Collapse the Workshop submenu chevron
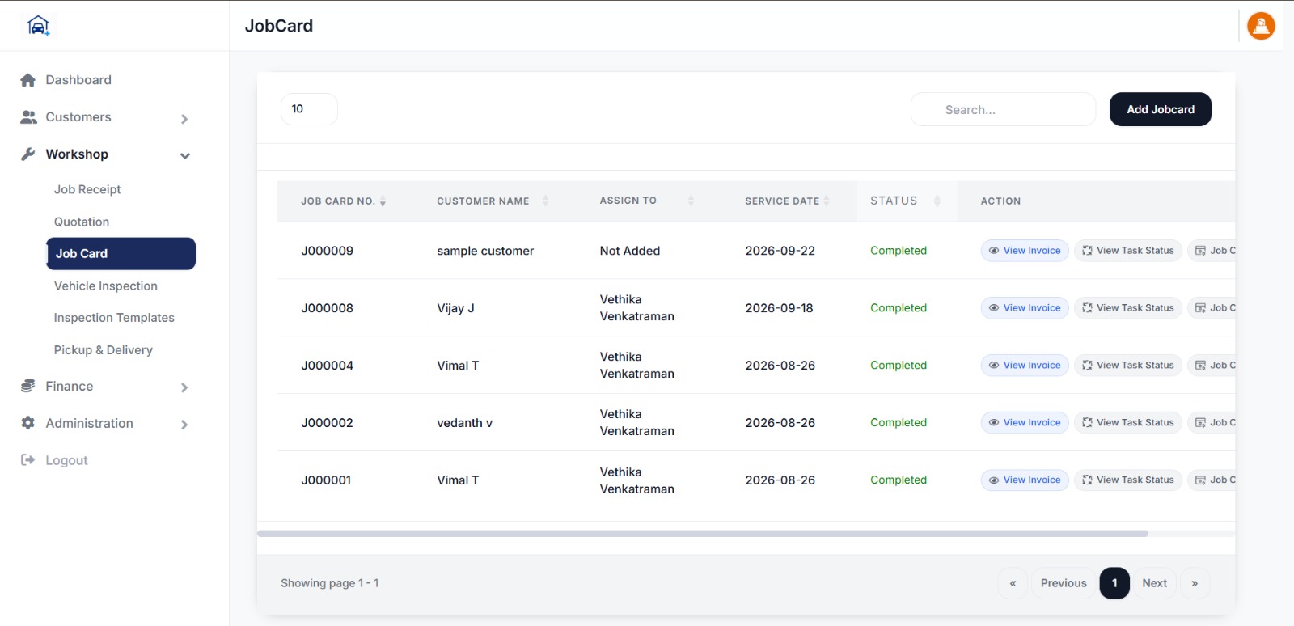 [185, 156]
